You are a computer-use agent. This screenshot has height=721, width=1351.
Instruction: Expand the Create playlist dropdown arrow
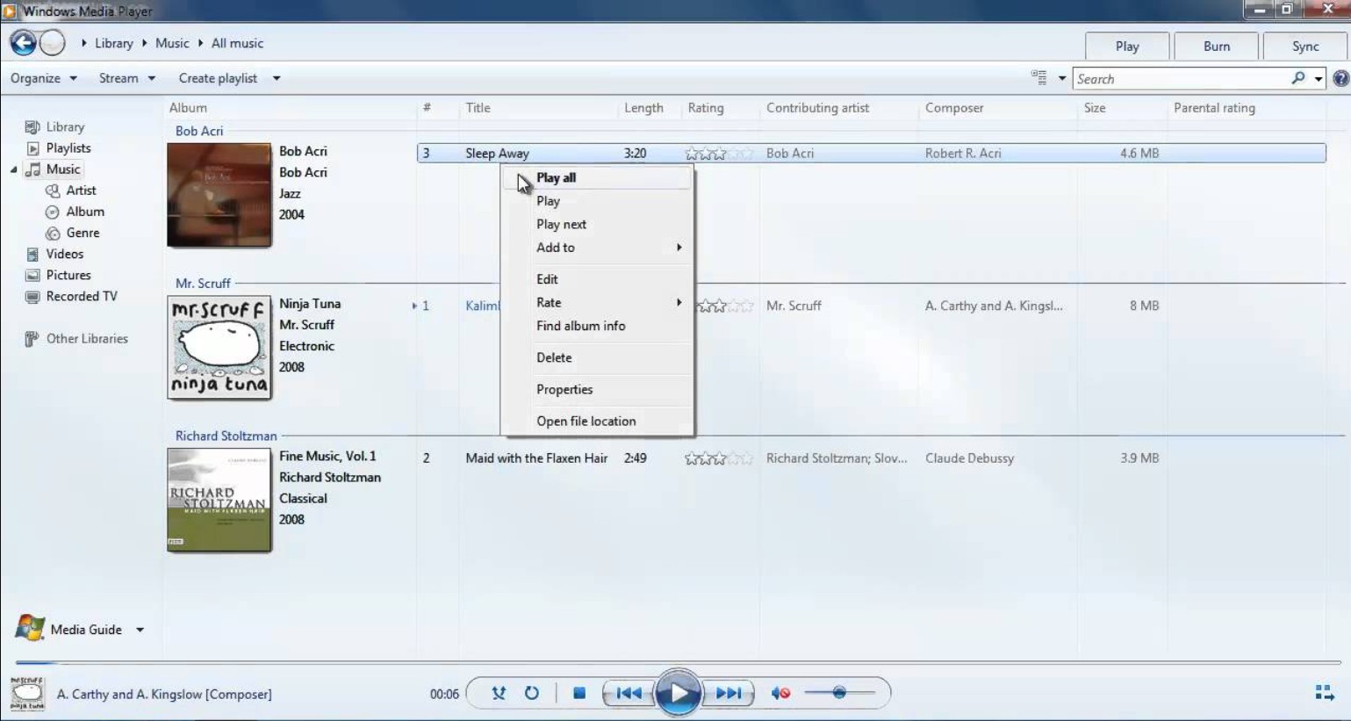(276, 78)
